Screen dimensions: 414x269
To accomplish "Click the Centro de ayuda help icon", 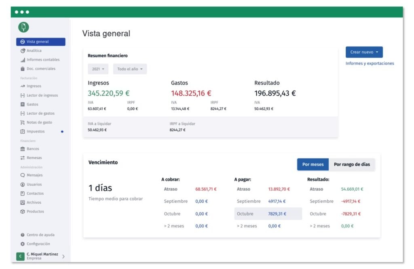I will tap(23, 235).
